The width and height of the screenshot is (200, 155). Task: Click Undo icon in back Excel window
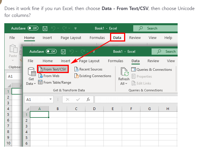[53, 28]
